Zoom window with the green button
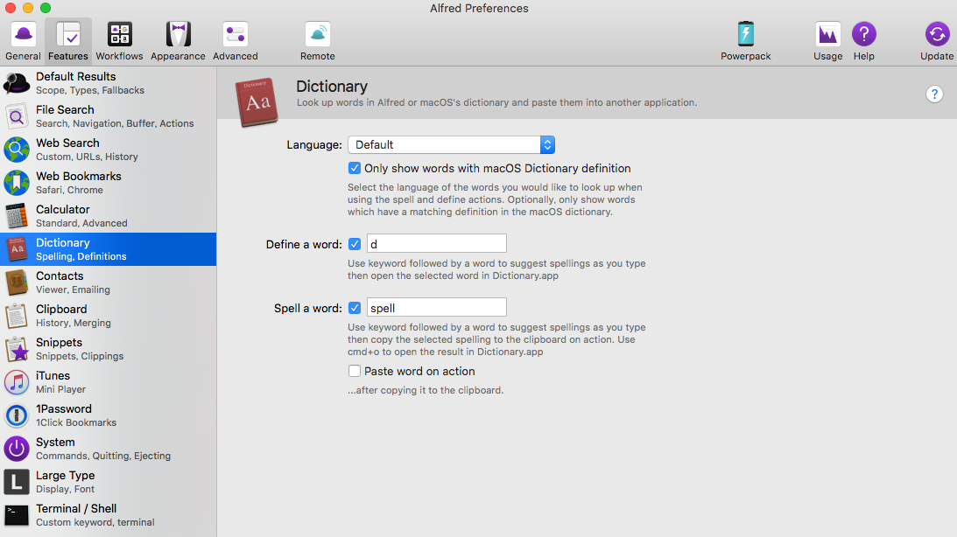This screenshot has width=957, height=537. point(46,8)
